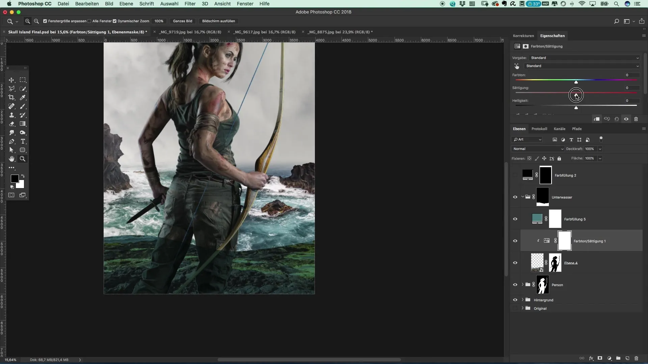Open the layer effects fx menu
This screenshot has height=364, width=648.
[591, 358]
